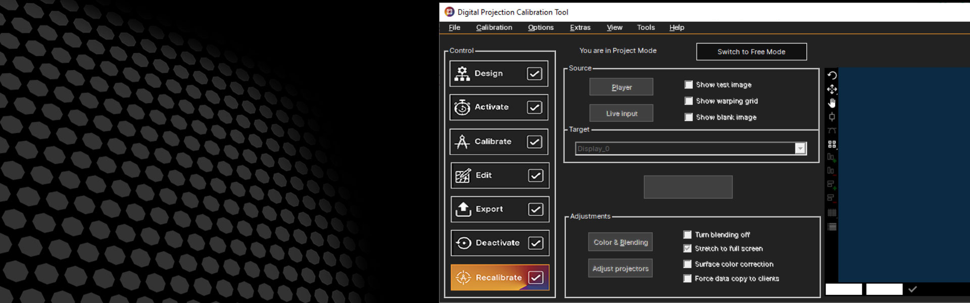Click the dense grid display icon
The width and height of the screenshot is (970, 303).
click(x=832, y=213)
